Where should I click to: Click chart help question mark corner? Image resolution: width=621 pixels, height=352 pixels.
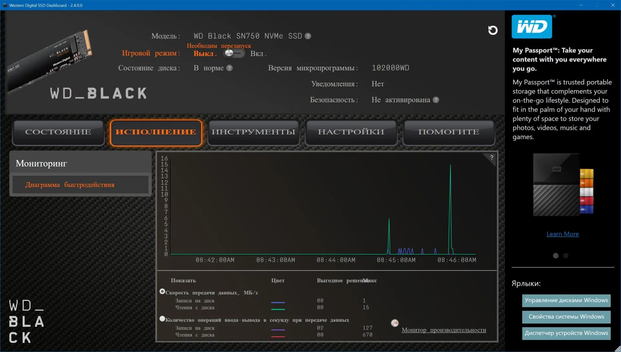(492, 157)
